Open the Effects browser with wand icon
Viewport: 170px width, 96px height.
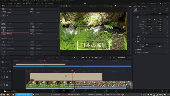point(49,3)
